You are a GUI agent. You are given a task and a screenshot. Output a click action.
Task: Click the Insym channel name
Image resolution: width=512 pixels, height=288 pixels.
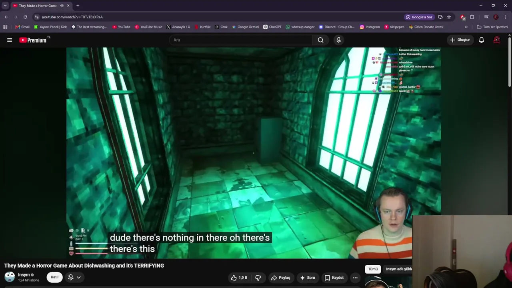[x=24, y=275]
